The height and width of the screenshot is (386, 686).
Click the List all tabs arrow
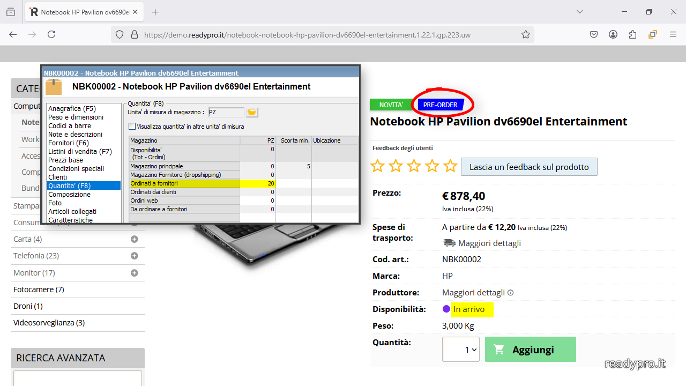click(580, 12)
